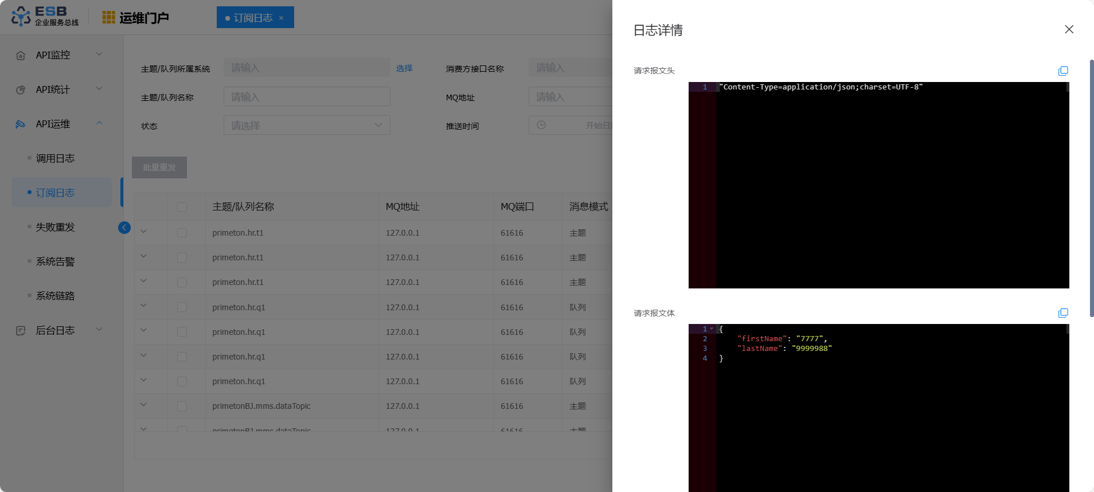Image resolution: width=1094 pixels, height=492 pixels.
Task: Open the 运维门户 grid icon
Action: pyautogui.click(x=108, y=17)
